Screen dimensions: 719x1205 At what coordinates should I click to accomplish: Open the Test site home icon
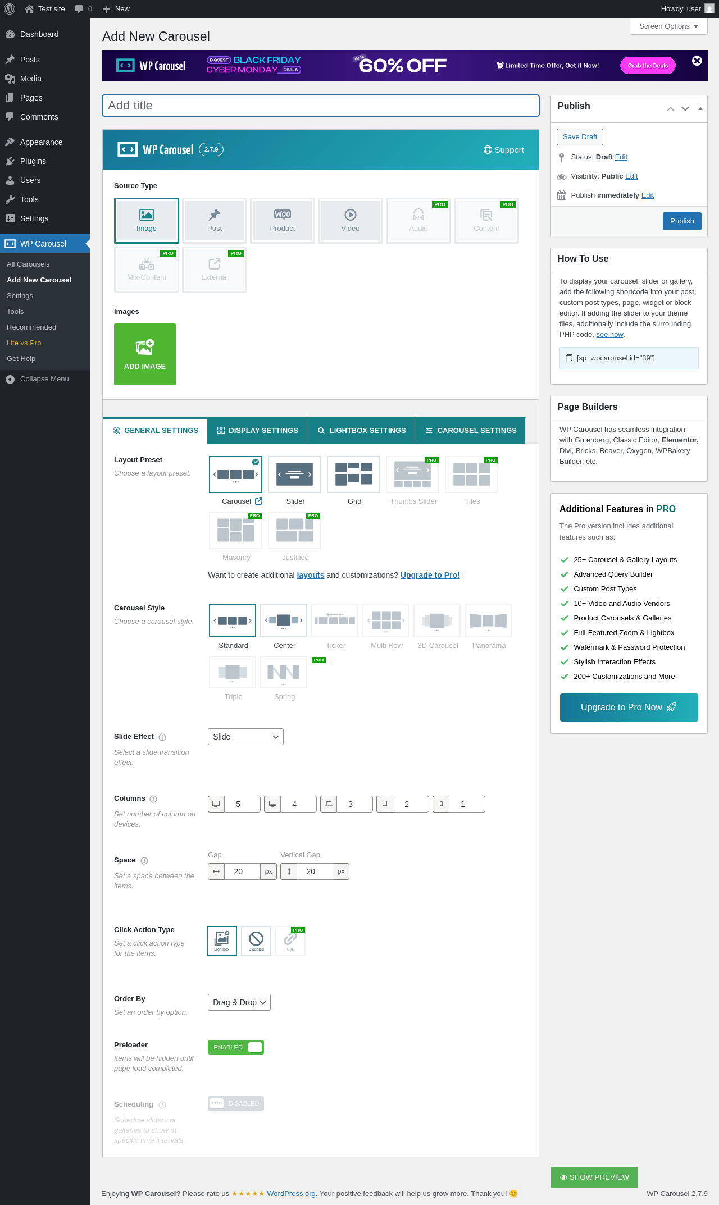(29, 9)
